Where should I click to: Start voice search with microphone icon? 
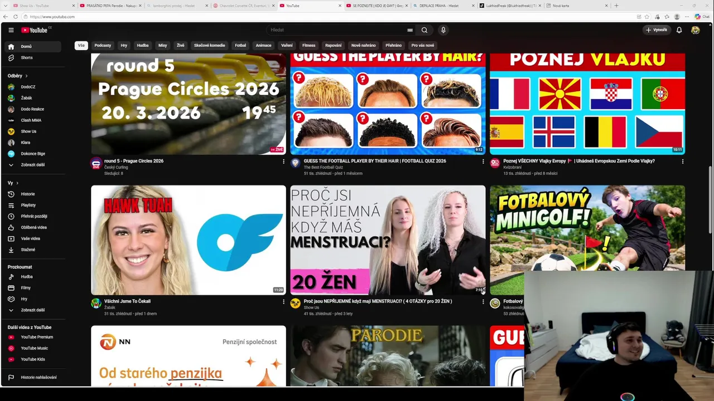pyautogui.click(x=443, y=30)
